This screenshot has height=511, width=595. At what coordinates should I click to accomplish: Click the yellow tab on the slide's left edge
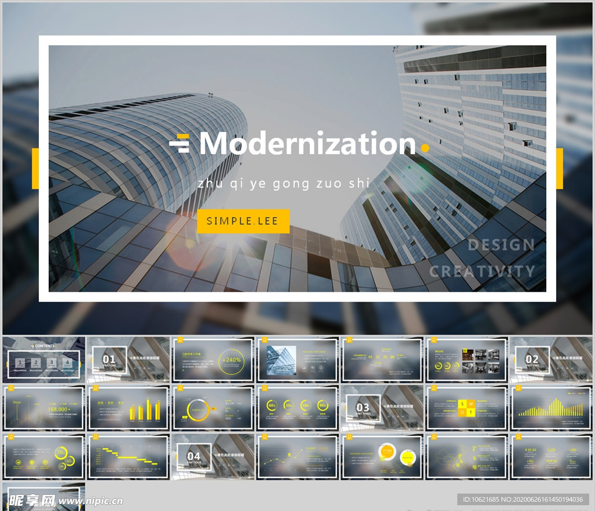point(35,169)
